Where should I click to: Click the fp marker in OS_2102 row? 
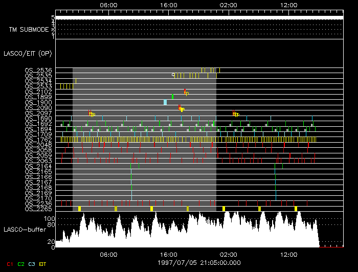click(186, 93)
